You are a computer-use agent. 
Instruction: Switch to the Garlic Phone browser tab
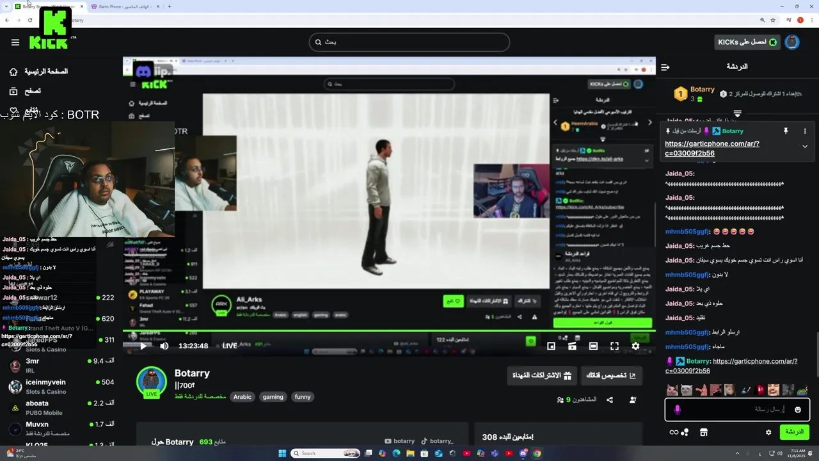point(125,6)
